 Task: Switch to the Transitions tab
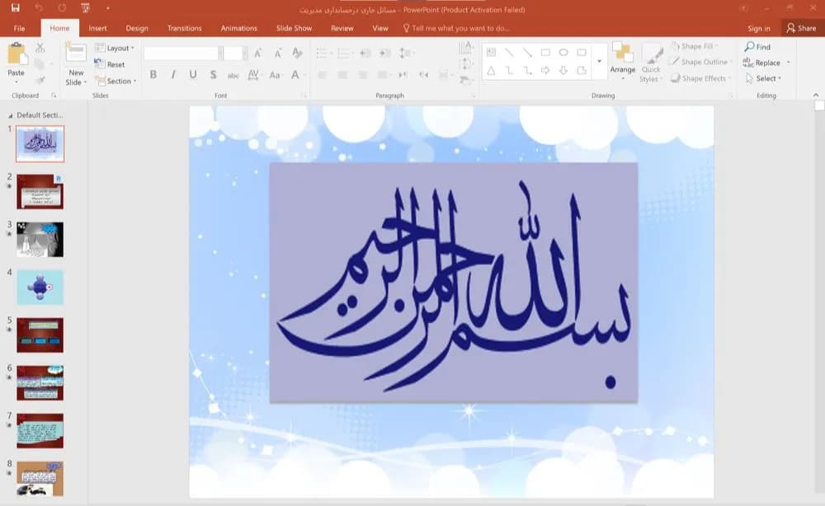[x=184, y=28]
